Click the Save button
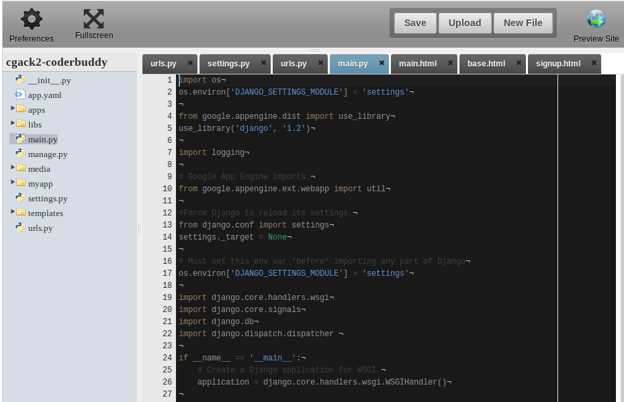The height and width of the screenshot is (402, 624). pyautogui.click(x=415, y=23)
